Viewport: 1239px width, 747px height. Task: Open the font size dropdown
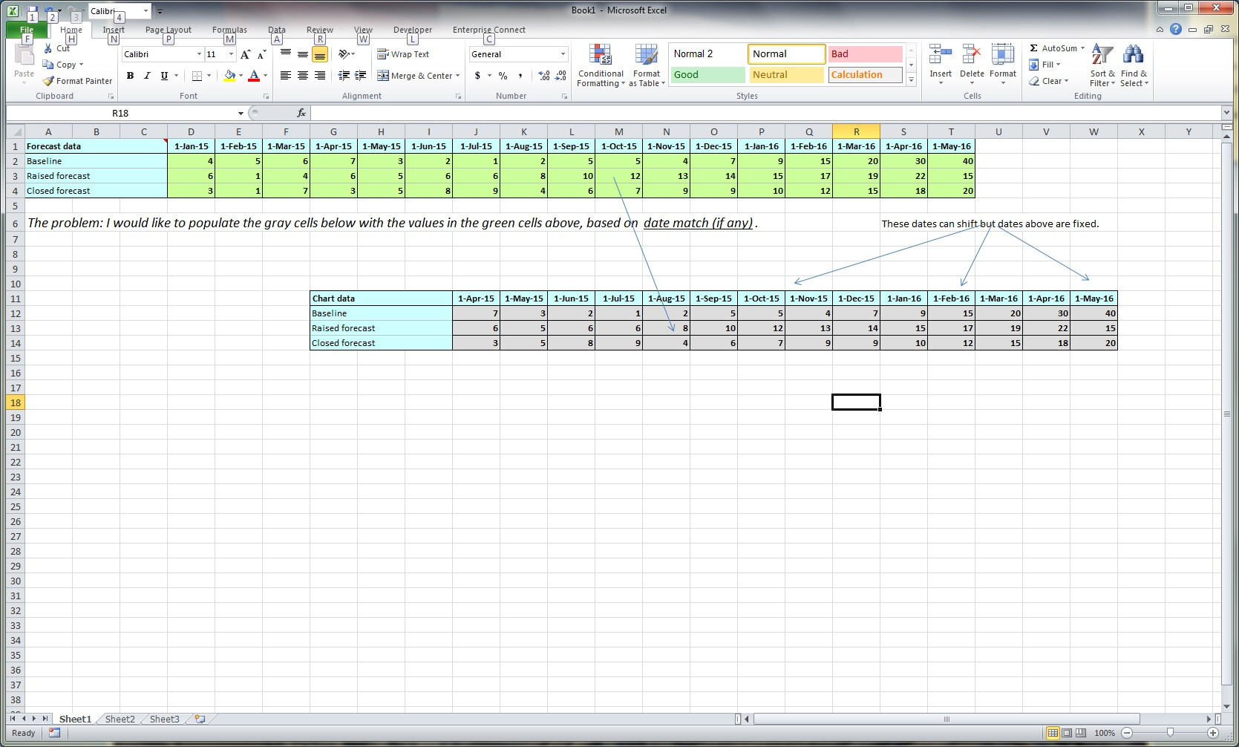231,54
